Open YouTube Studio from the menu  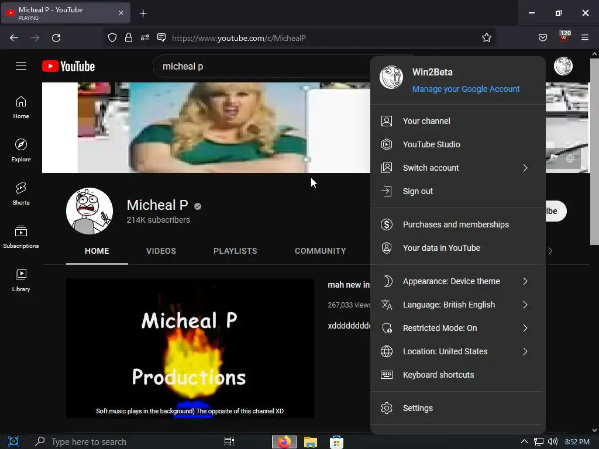tap(457, 144)
